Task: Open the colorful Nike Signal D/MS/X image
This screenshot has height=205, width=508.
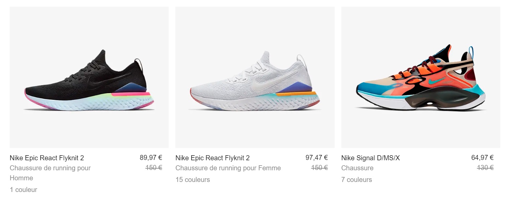Action: (420, 77)
